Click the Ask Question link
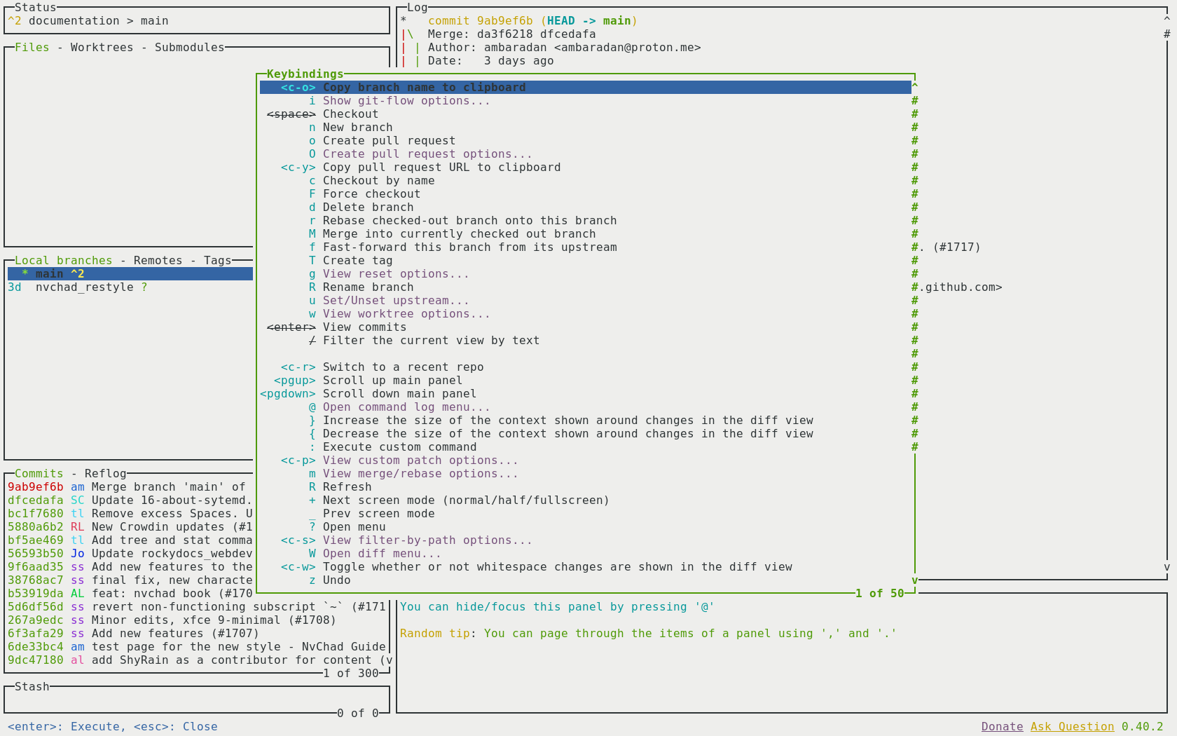The width and height of the screenshot is (1177, 736). (x=1072, y=727)
